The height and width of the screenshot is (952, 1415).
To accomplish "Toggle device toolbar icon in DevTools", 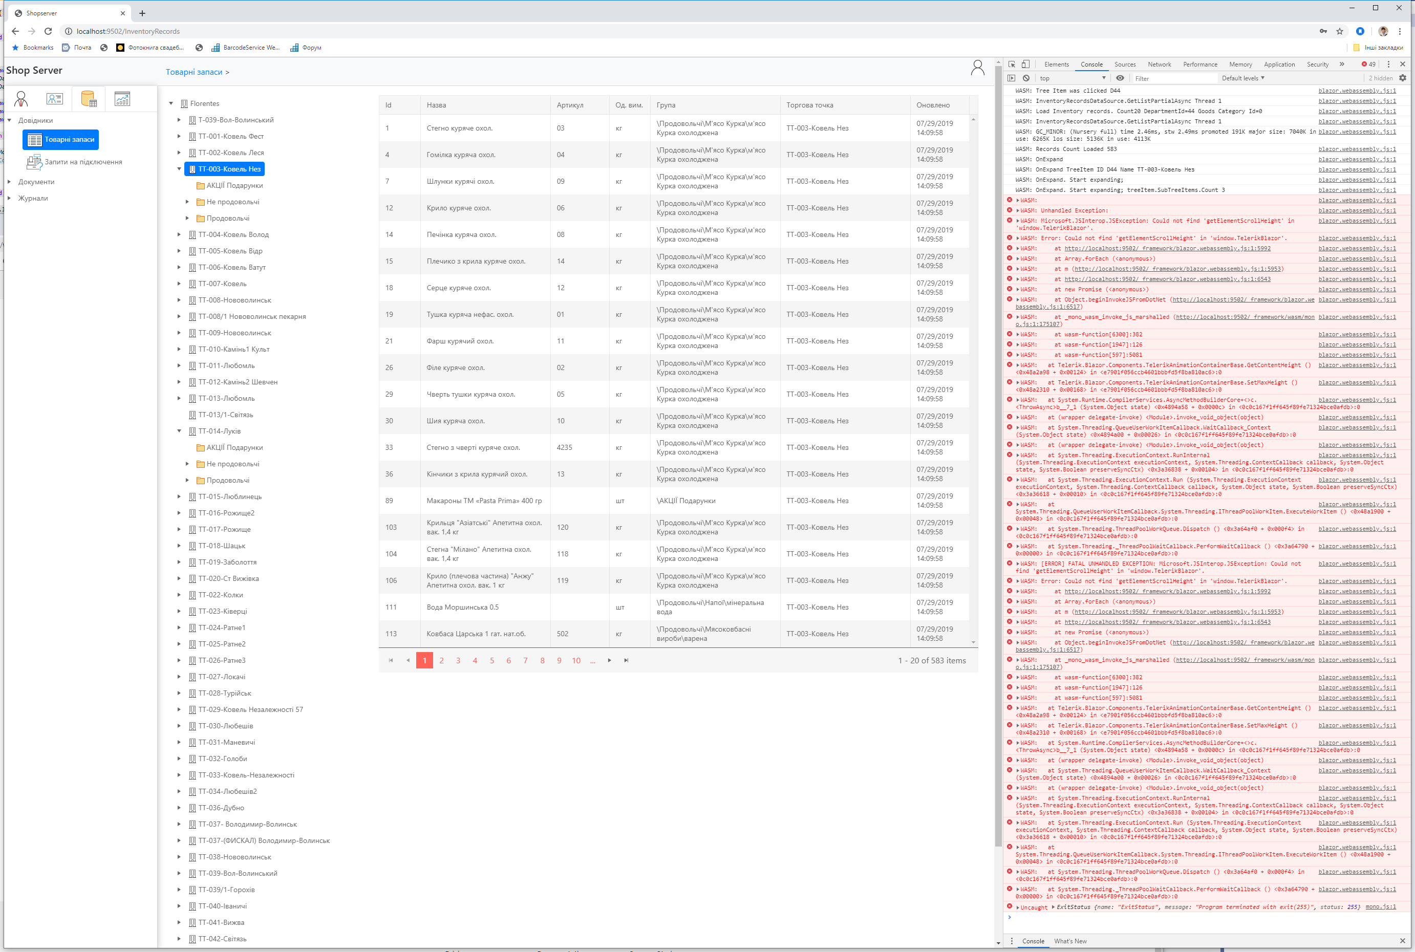I will coord(1025,64).
